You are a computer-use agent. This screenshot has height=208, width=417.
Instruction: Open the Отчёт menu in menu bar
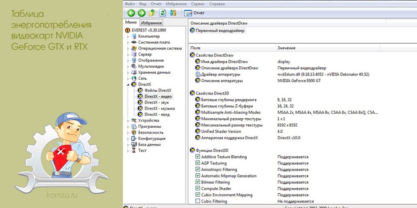[156, 4]
